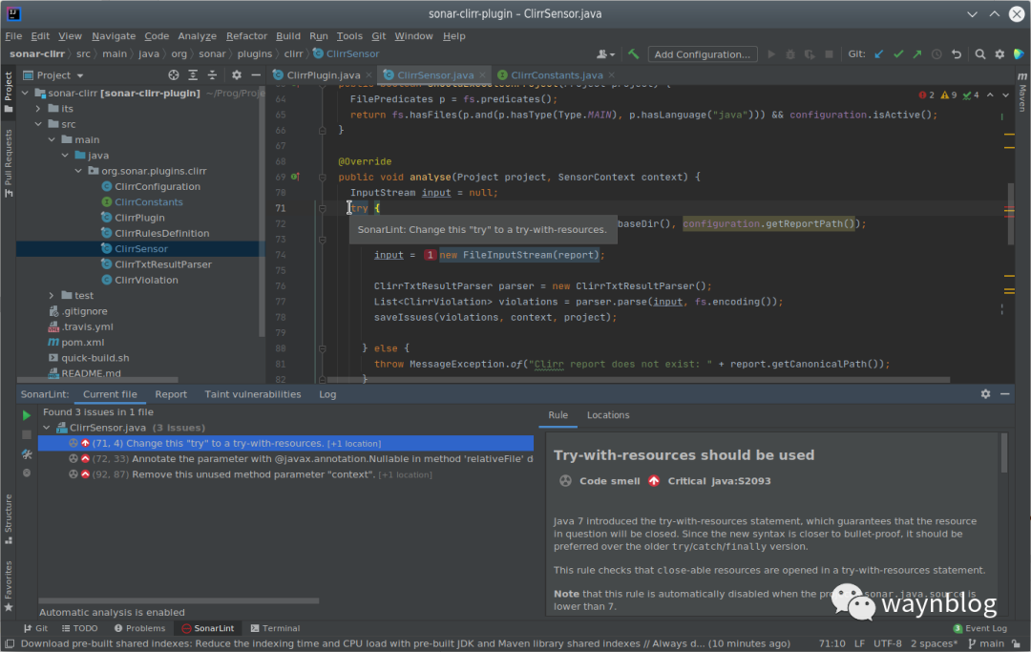Screen dimensions: 1031x652
Task: Click the Git update project arrow
Action: tap(878, 54)
